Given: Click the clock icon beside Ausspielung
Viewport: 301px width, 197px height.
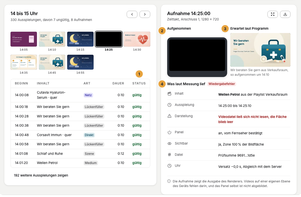Looking at the screenshot, I should coord(169,105).
